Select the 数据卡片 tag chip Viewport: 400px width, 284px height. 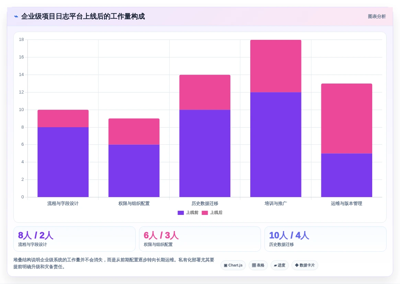pyautogui.click(x=305, y=265)
